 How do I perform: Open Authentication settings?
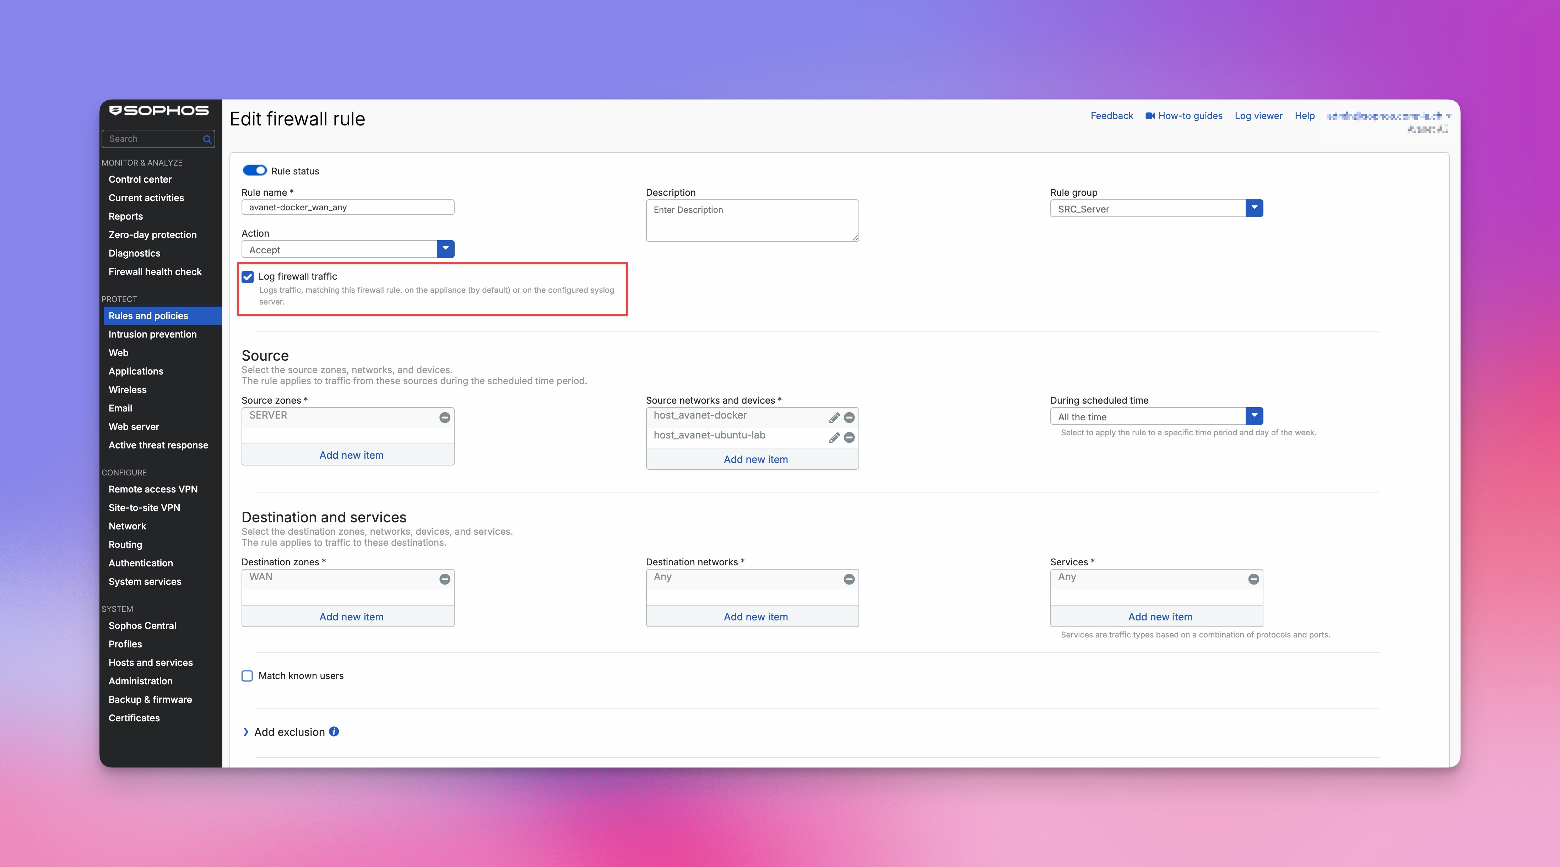point(141,563)
